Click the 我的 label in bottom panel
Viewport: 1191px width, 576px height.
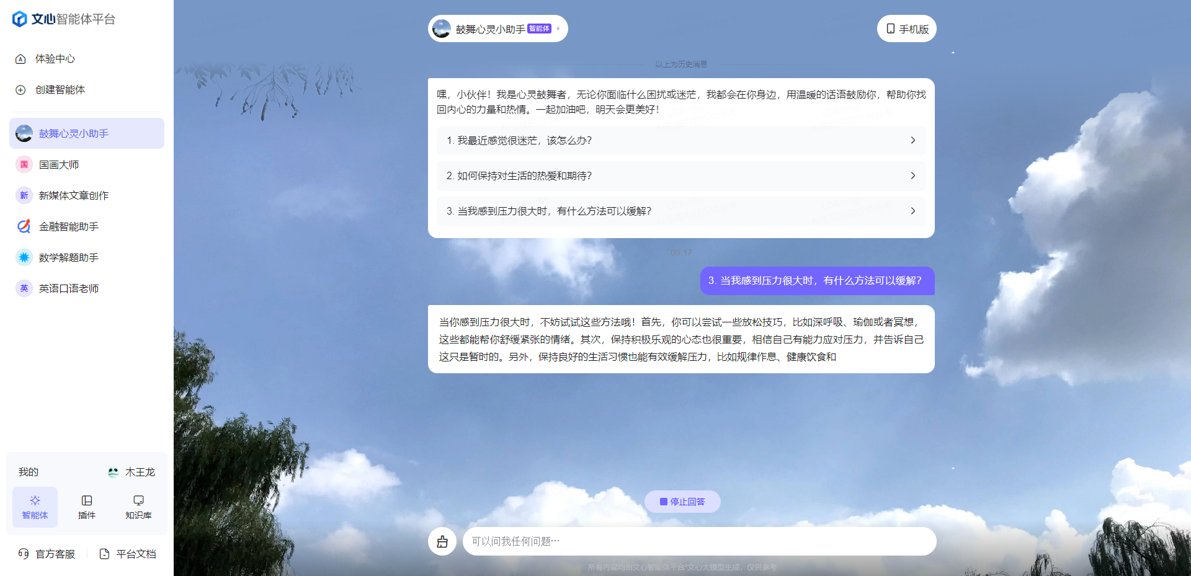[x=29, y=472]
